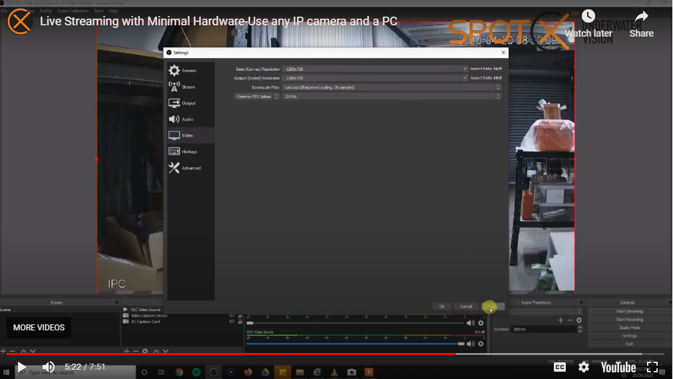
Task: Move the selected scene up
Action: [x=23, y=351]
